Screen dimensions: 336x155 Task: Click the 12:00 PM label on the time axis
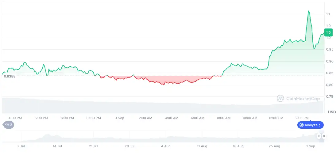276,118
